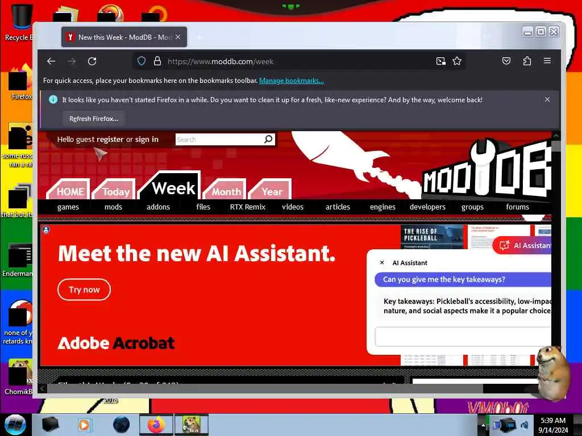
Task: Open the tracking protection shield icon
Action: [142, 61]
